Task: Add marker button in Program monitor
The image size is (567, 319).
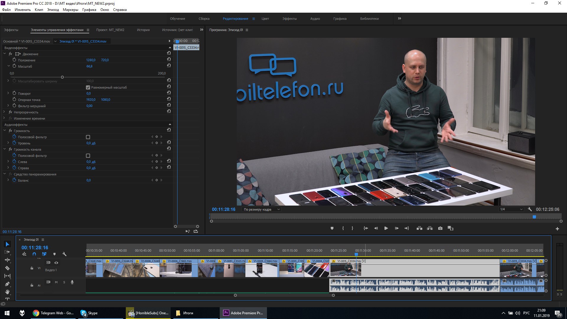Action: [332, 228]
